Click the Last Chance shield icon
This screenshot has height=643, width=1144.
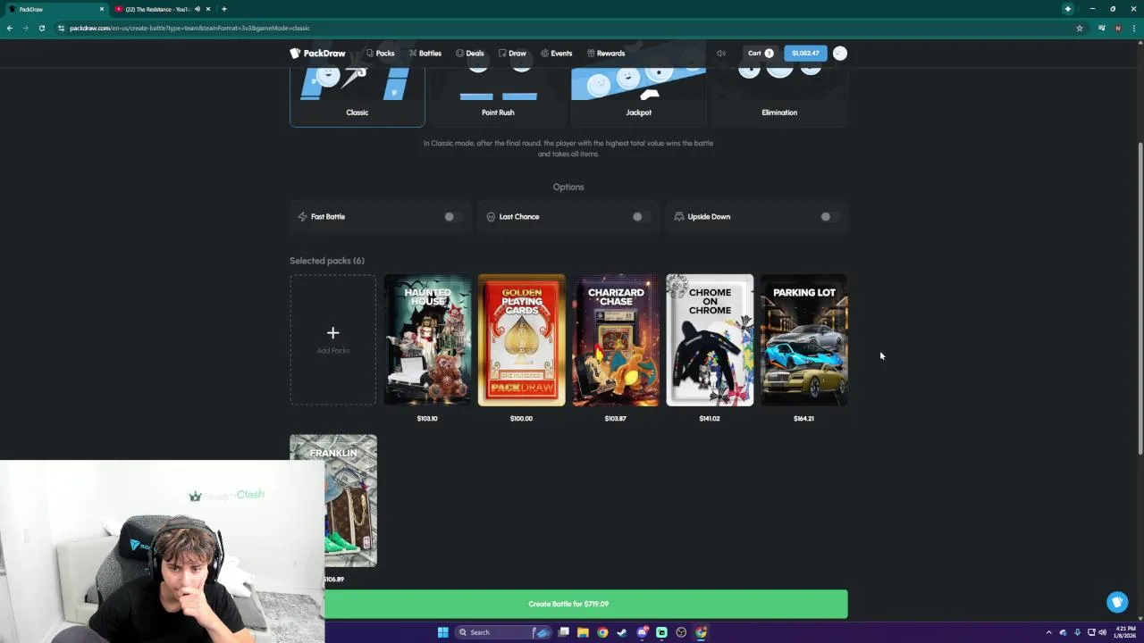491,216
